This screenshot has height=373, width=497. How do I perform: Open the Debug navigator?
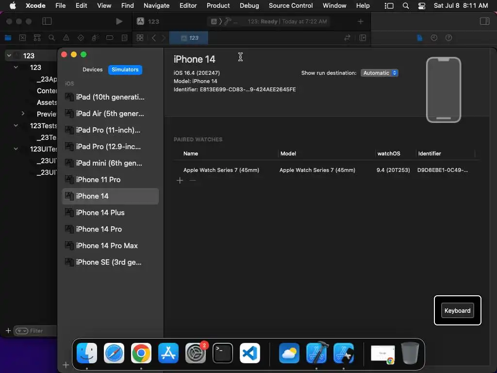click(95, 38)
